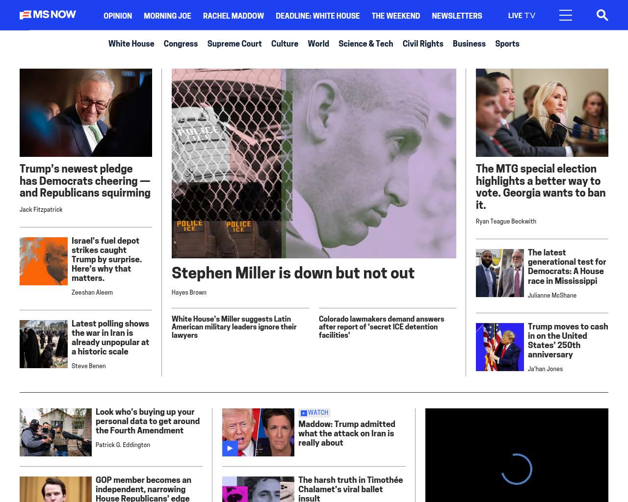Read 'Stephen Miller is down but not out'
Viewport: 628px width, 502px height.
point(293,273)
